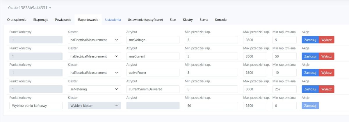
Task: Click Zastosuj for the rmsVoltage row
Action: tap(310, 40)
